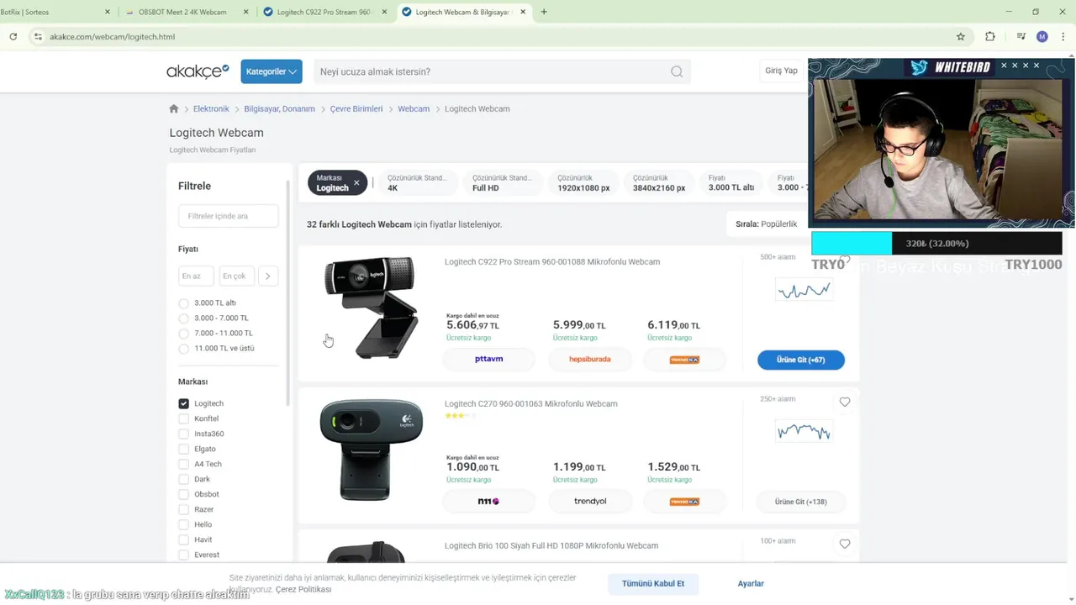The image size is (1076, 605).
Task: Open the C922 price history chart
Action: coord(804,291)
